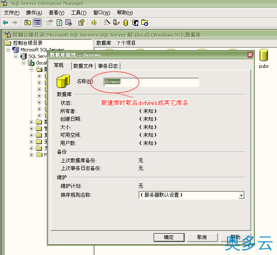Image resolution: width=277 pixels, height=255 pixels.
Task: Click the Enterprise Manager title bar icon
Action: [x=5, y=3]
